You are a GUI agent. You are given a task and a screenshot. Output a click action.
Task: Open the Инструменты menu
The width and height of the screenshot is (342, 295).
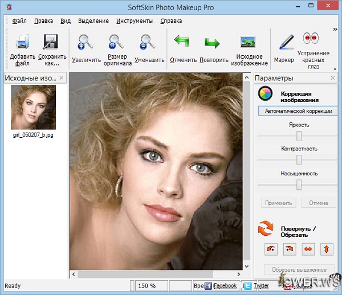(x=135, y=21)
